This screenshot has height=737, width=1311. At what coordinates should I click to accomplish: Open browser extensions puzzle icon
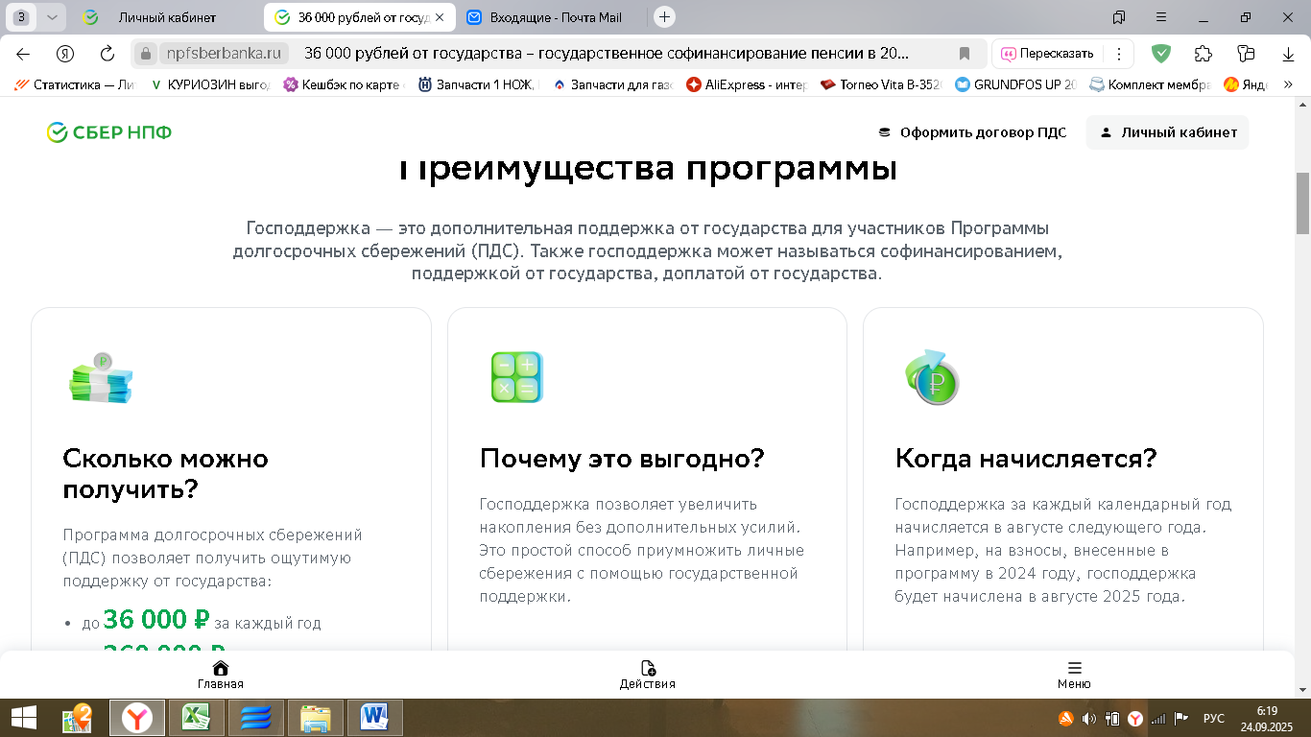[1202, 53]
